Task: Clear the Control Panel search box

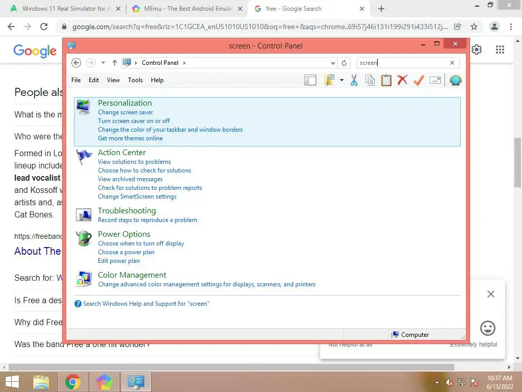Action: point(452,63)
